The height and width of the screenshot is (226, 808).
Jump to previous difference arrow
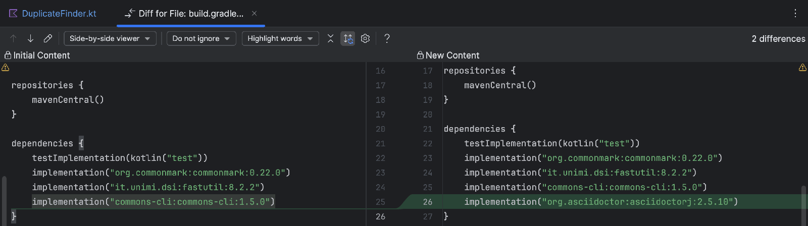[x=14, y=38]
